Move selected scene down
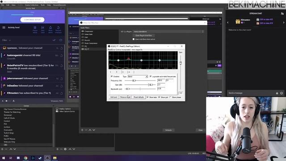The width and height of the screenshot is (286, 161). point(15,149)
